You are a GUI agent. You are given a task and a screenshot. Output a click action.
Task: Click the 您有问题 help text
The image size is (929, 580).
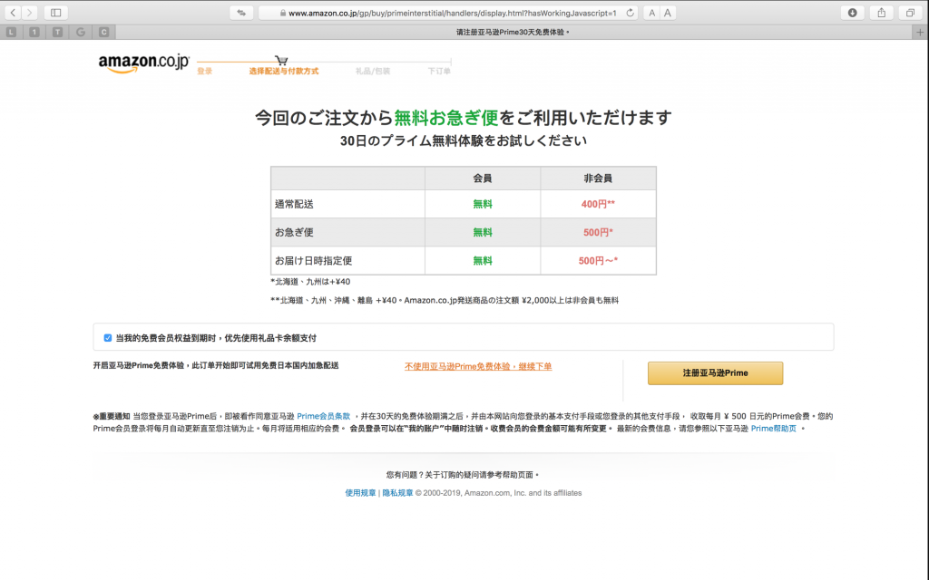tap(462, 475)
